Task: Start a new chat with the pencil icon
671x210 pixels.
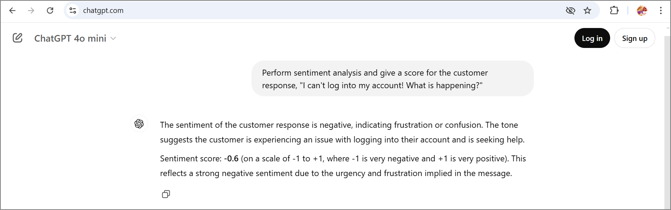Action: click(x=17, y=38)
